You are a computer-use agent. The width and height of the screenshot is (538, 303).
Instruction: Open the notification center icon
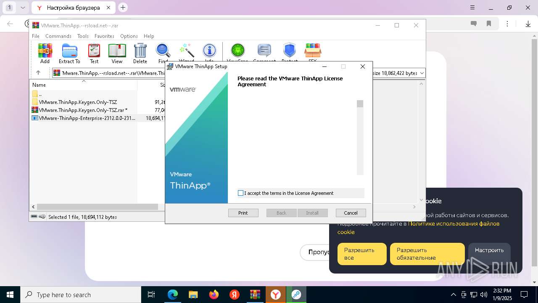coord(524,295)
